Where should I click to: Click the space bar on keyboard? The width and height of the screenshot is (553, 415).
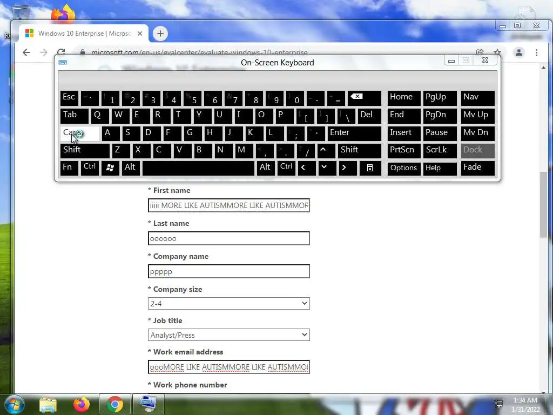coord(198,168)
